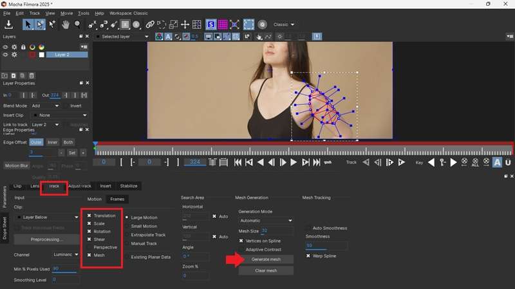
Task: Toggle the Überkey 'Ü' button
Action: [x=508, y=162]
